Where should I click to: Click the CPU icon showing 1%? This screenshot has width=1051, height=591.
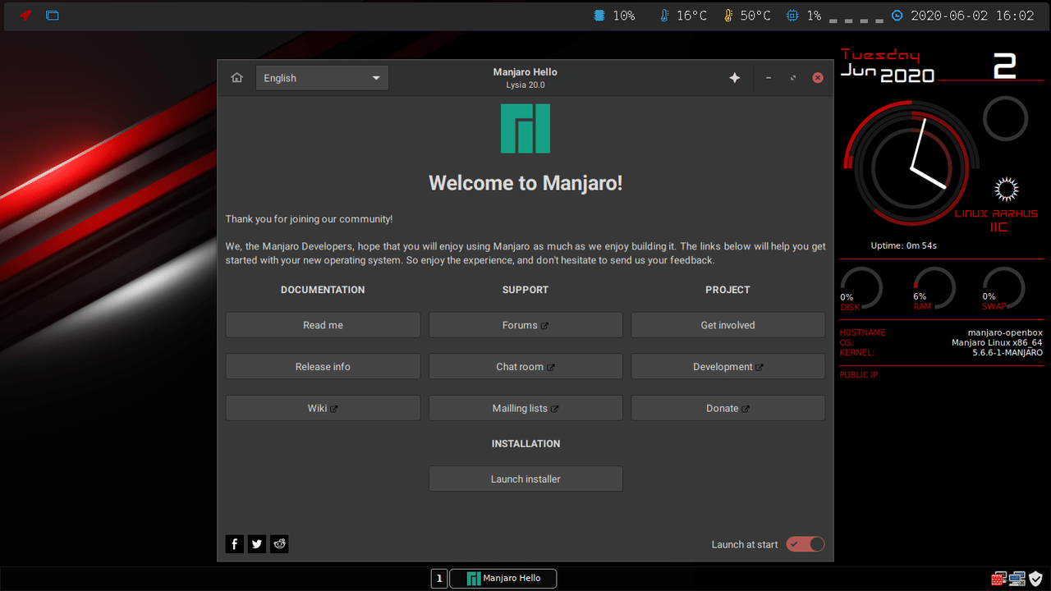click(792, 16)
